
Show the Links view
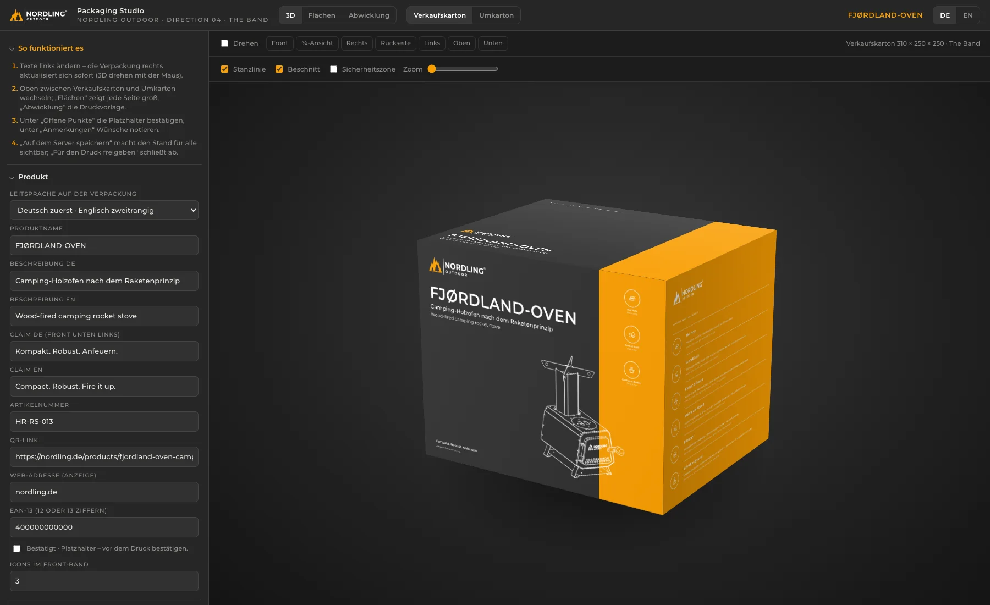coord(432,43)
